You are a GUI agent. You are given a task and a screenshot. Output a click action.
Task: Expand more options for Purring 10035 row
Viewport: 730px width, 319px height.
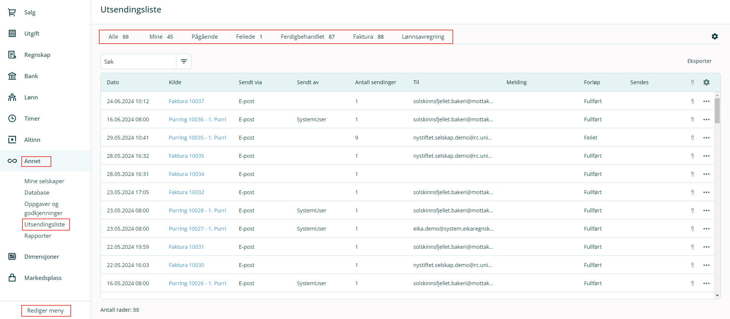[706, 138]
